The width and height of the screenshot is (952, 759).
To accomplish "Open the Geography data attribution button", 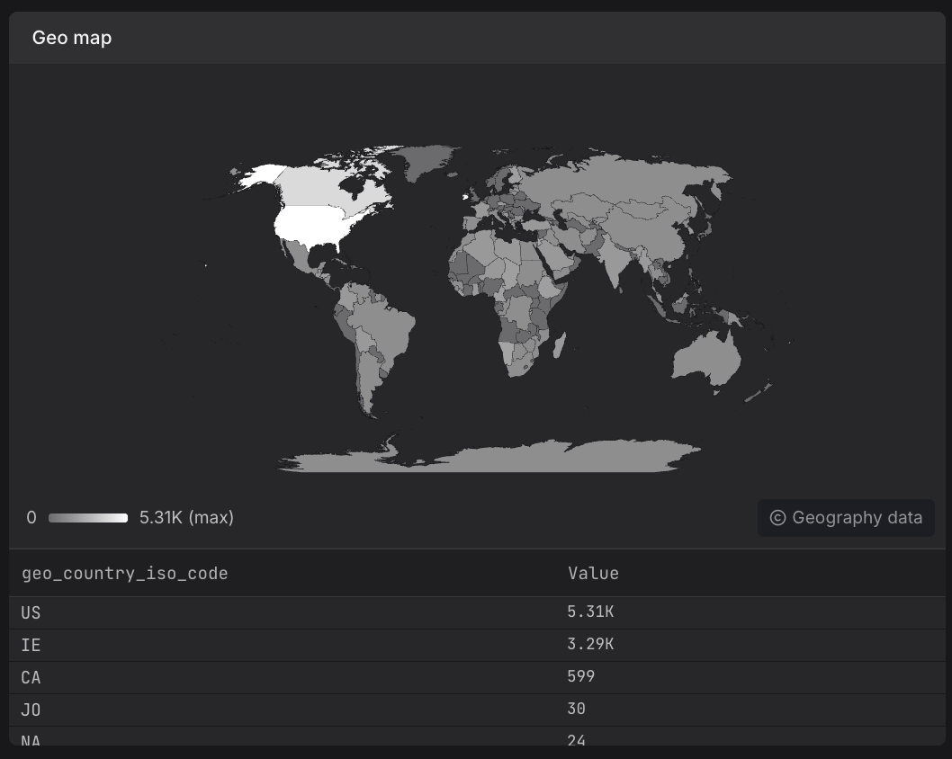I will coord(846,518).
